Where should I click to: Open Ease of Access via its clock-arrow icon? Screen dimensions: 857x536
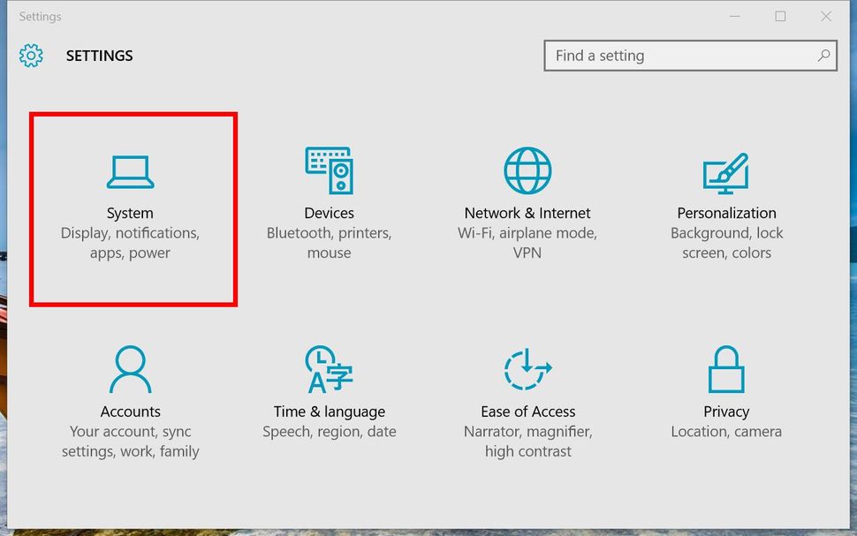pos(527,367)
